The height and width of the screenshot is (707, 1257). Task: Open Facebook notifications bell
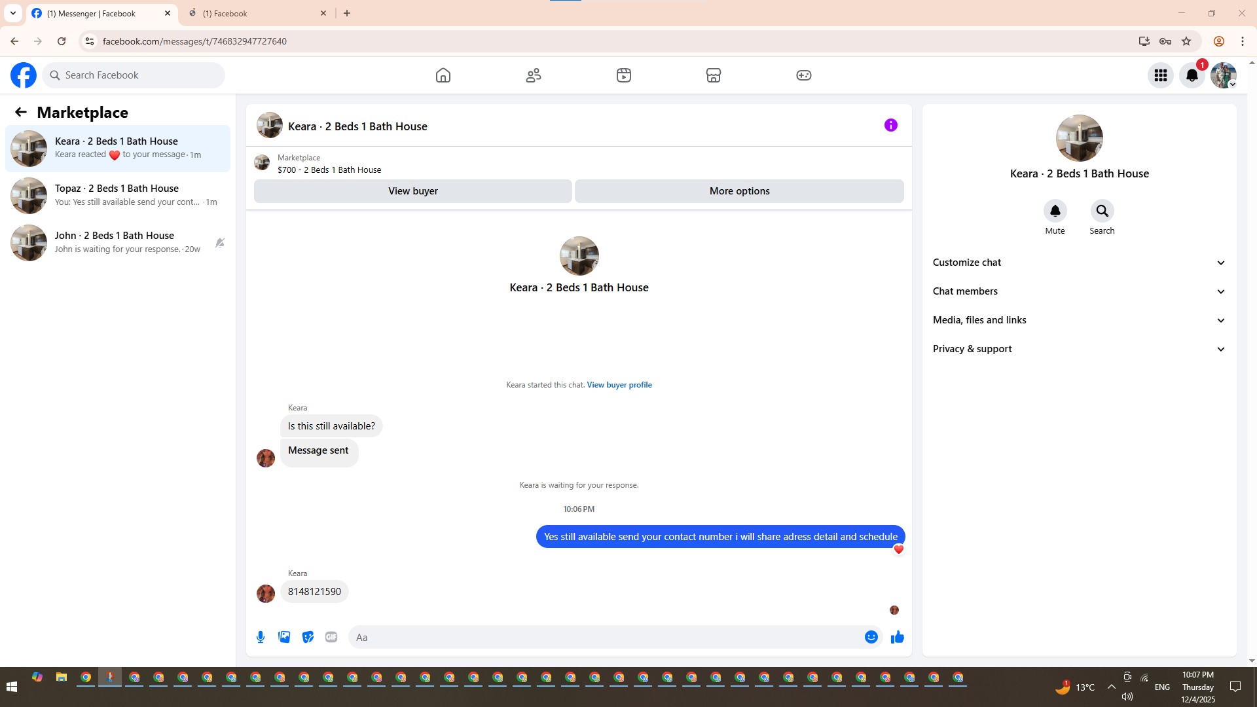click(1192, 75)
